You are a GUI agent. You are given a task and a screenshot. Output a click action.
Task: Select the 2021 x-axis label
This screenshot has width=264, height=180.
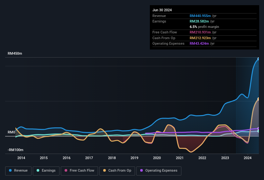(x=180, y=158)
